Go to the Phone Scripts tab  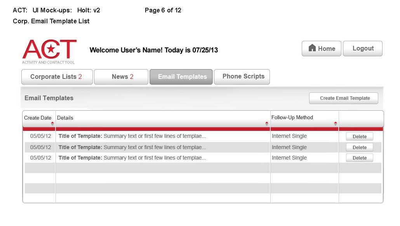(x=242, y=77)
